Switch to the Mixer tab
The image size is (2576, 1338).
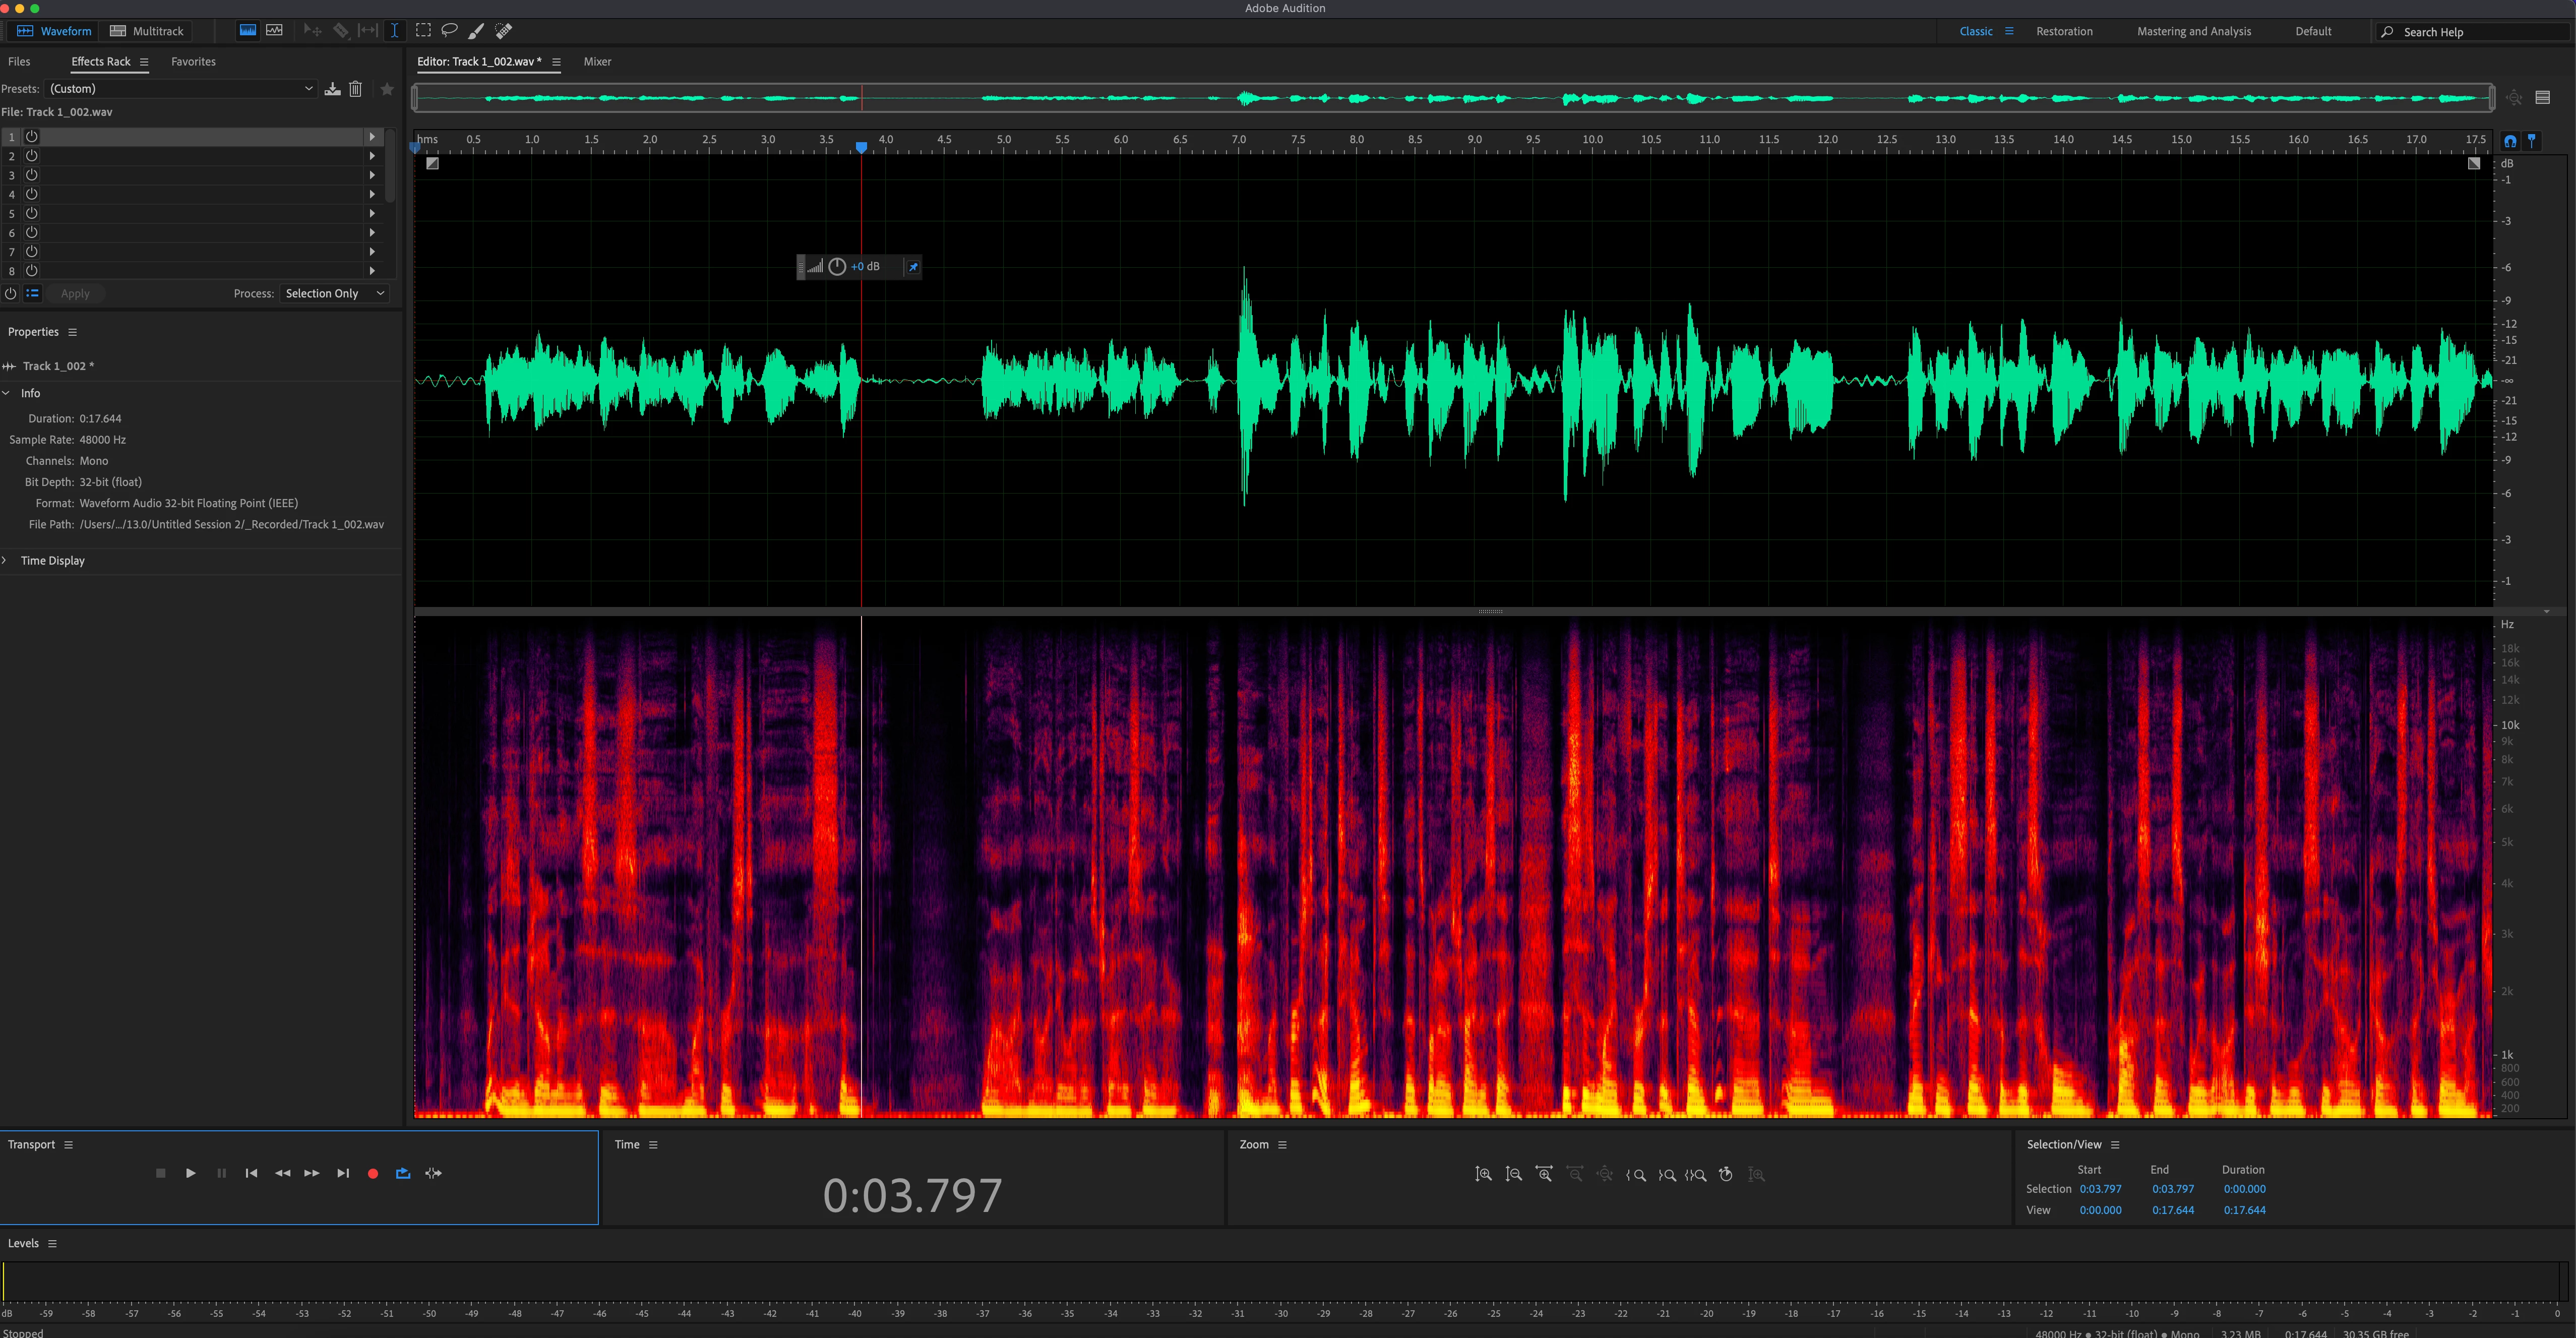[x=597, y=62]
